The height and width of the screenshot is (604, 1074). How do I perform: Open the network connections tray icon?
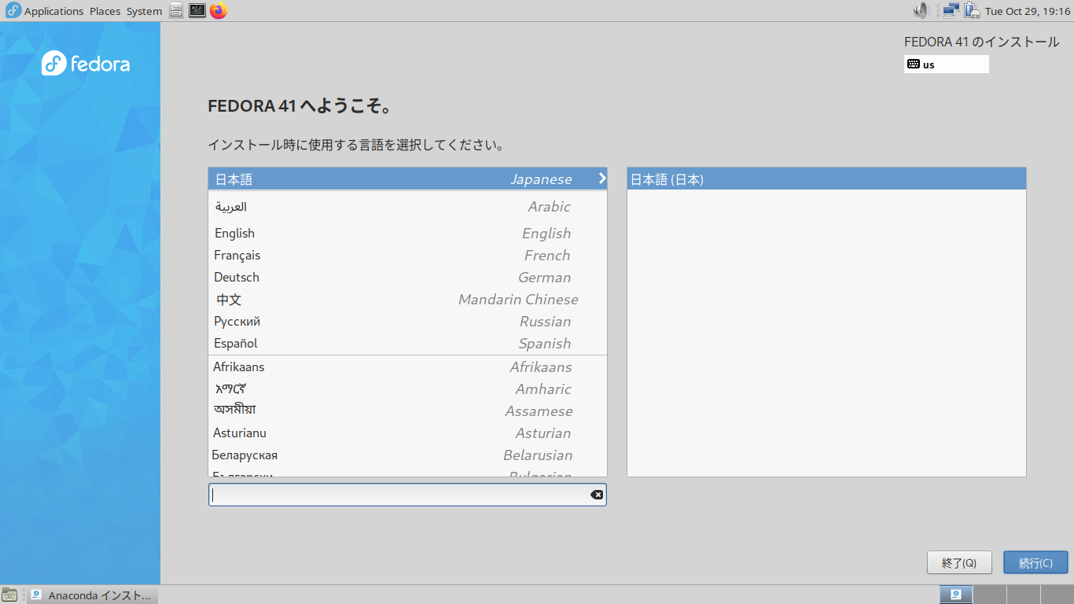coord(951,11)
